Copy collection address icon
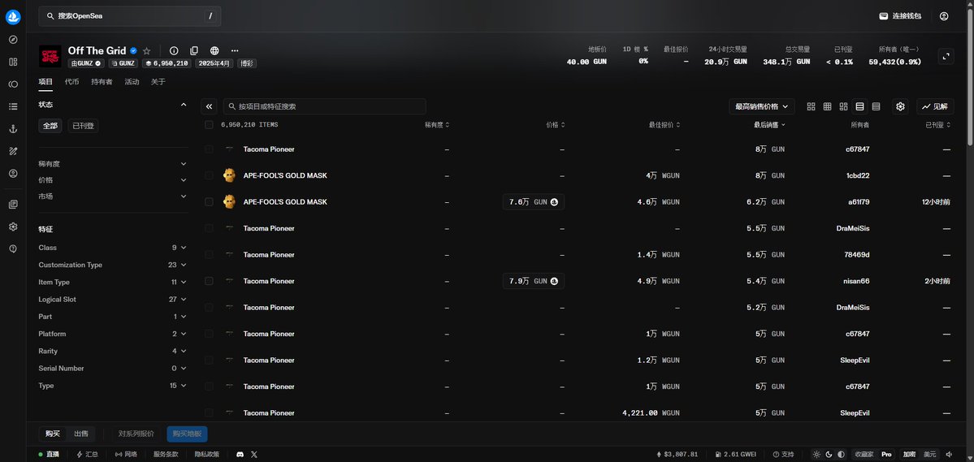This screenshot has width=974, height=462. [194, 51]
